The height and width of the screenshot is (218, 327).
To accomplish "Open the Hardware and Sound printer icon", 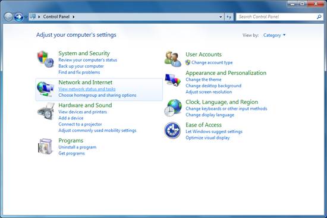I will (x=46, y=112).
